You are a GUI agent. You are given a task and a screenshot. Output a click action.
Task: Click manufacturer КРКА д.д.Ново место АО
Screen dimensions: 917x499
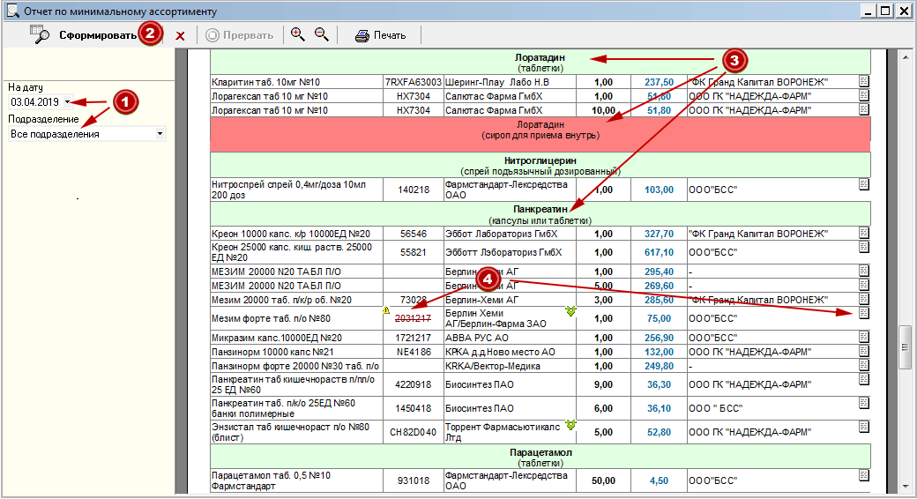[500, 352]
